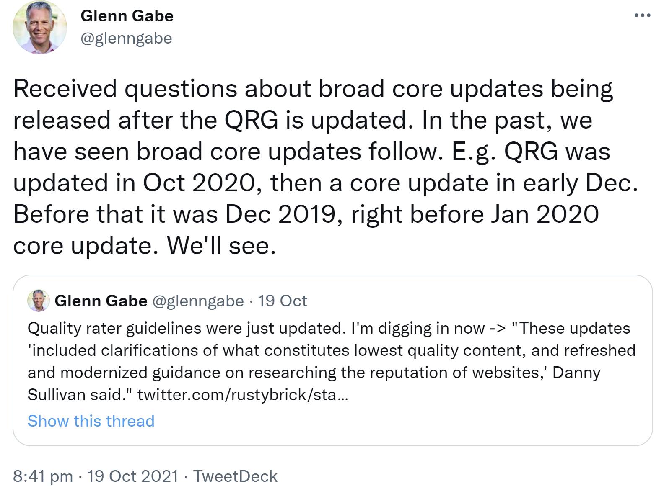Screen dimensions: 664x504
Task: Open the Show this thread link
Action: coord(91,421)
